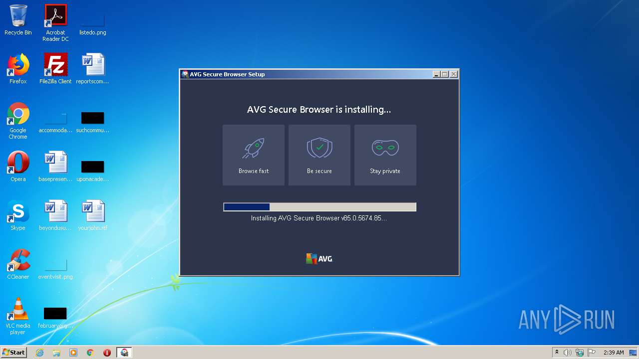This screenshot has height=359, width=639.
Task: Open Opera from the taskbar
Action: click(107, 353)
